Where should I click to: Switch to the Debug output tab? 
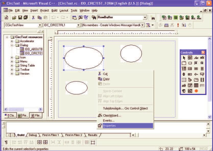pos(33,135)
